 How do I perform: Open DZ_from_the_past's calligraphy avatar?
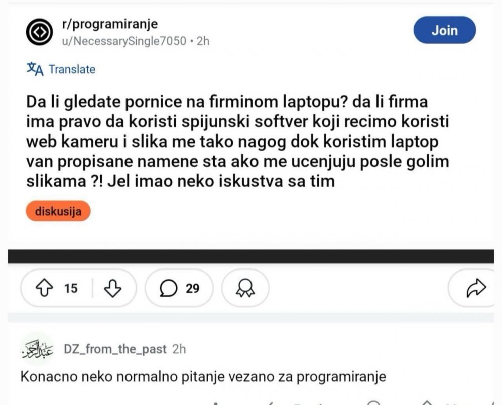[38, 349]
